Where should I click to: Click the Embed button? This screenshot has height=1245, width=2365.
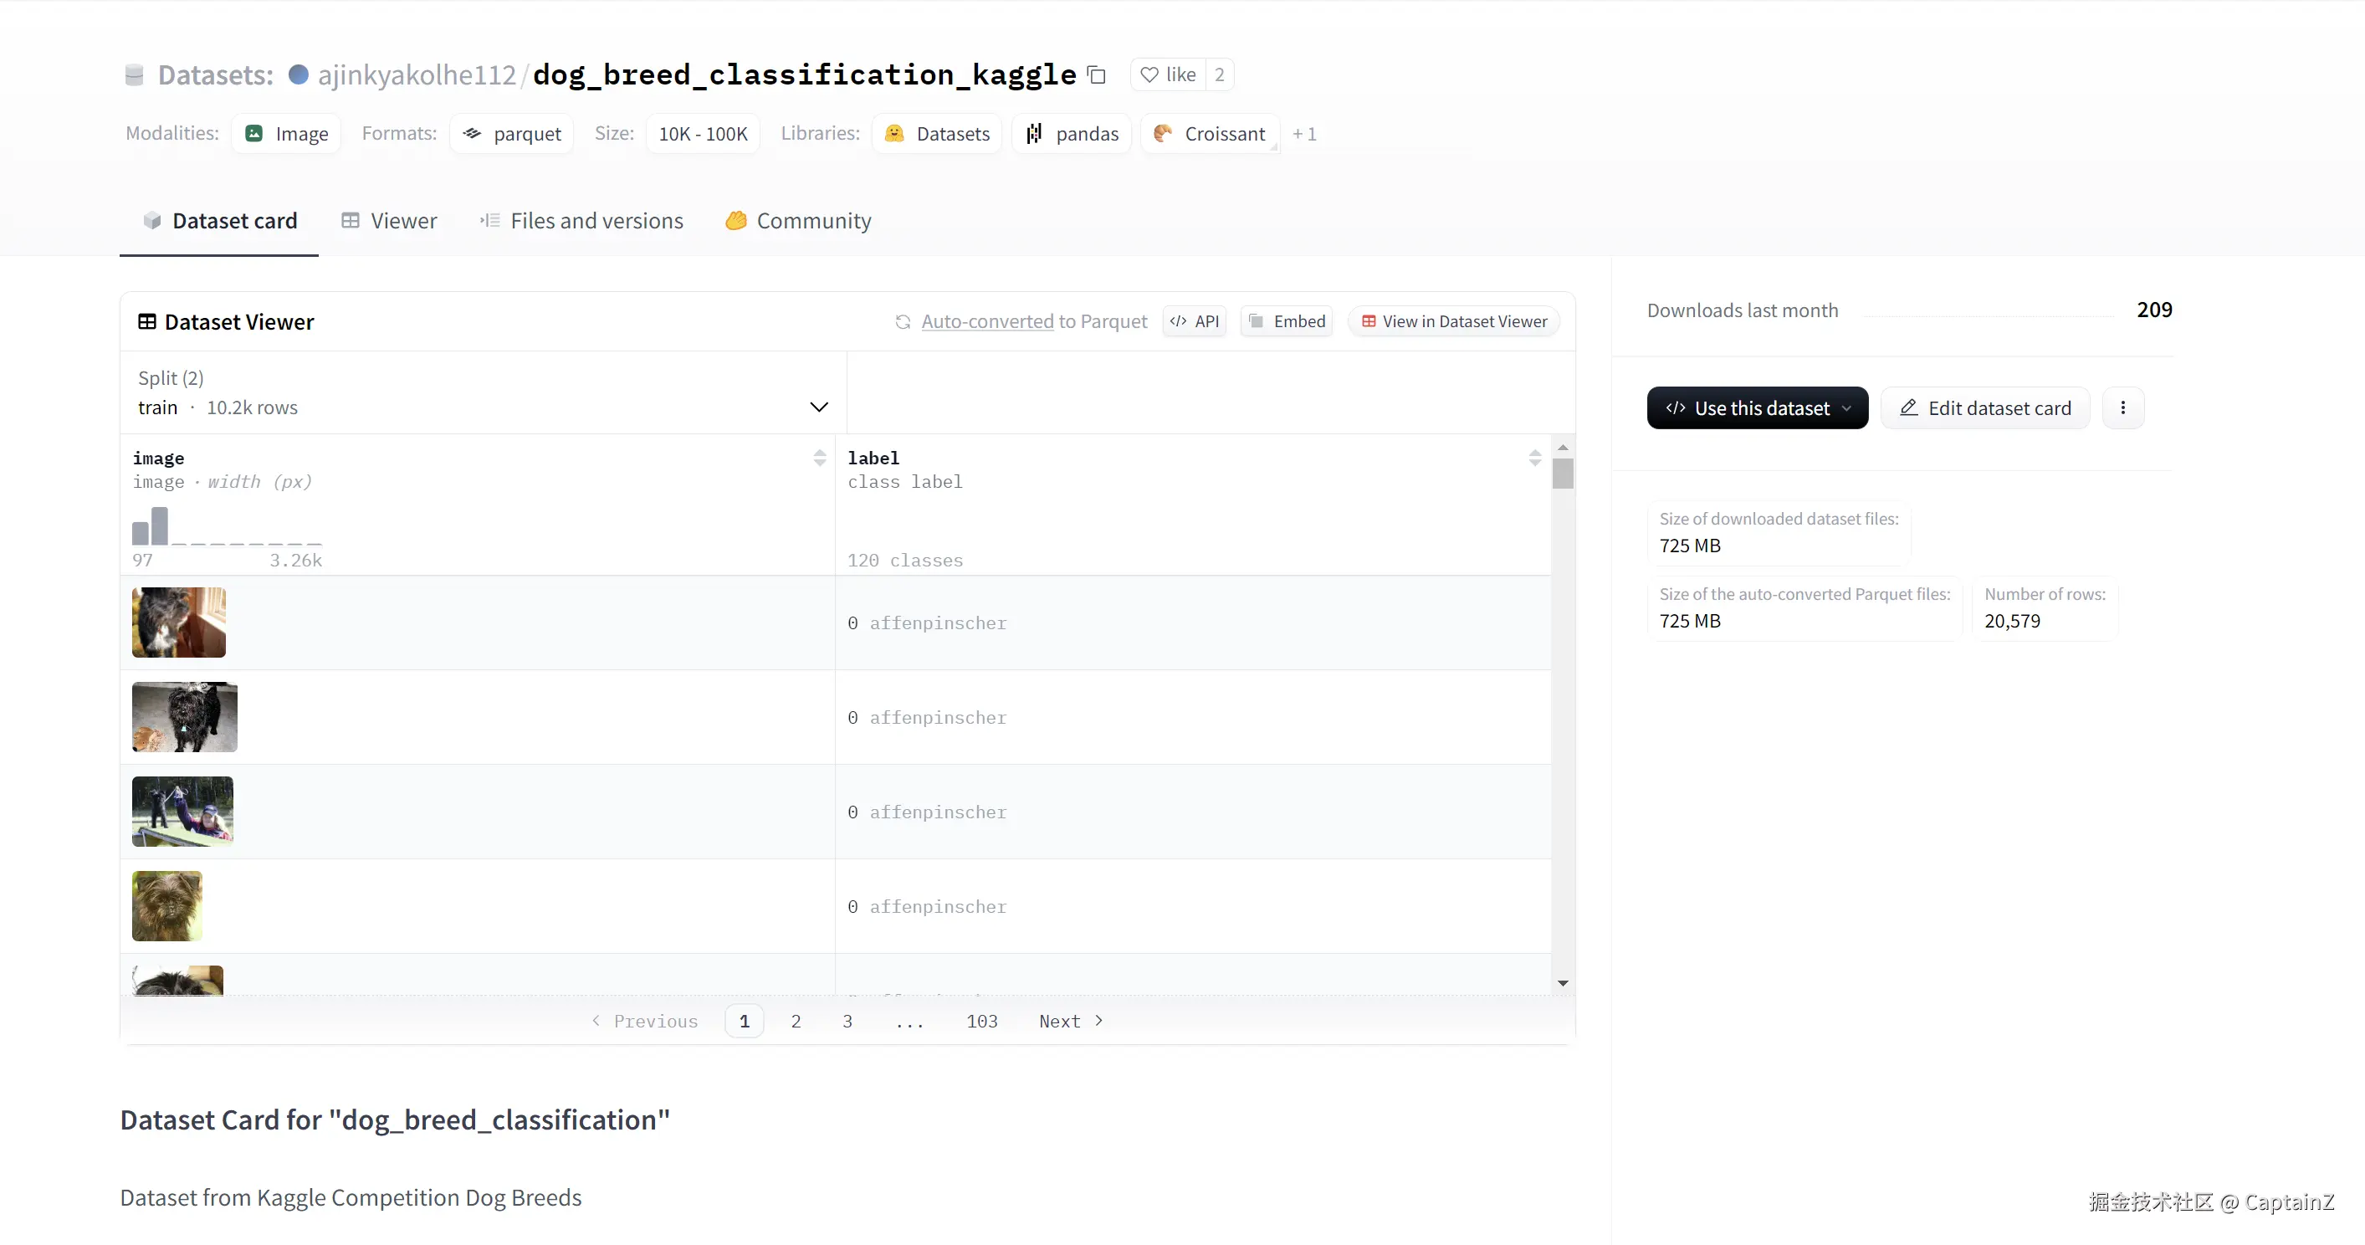tap(1287, 321)
